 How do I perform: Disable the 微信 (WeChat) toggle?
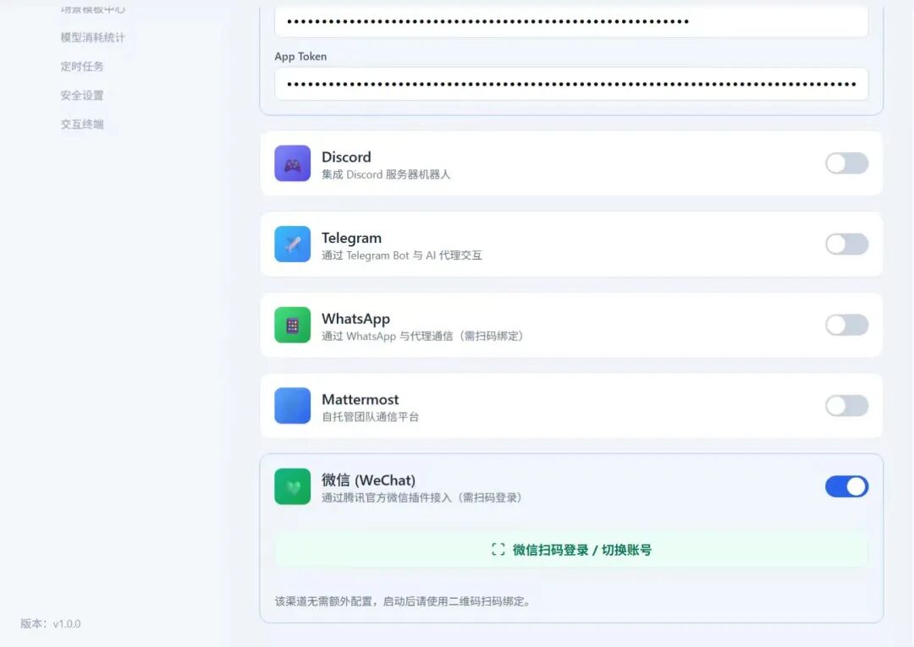[846, 486]
